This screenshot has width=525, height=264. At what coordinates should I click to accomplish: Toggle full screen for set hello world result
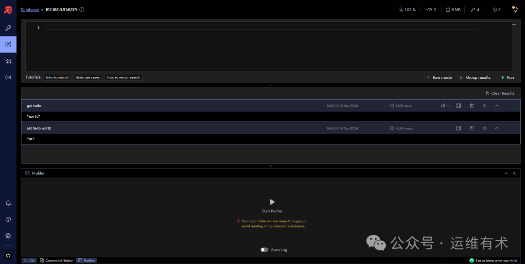coord(458,128)
